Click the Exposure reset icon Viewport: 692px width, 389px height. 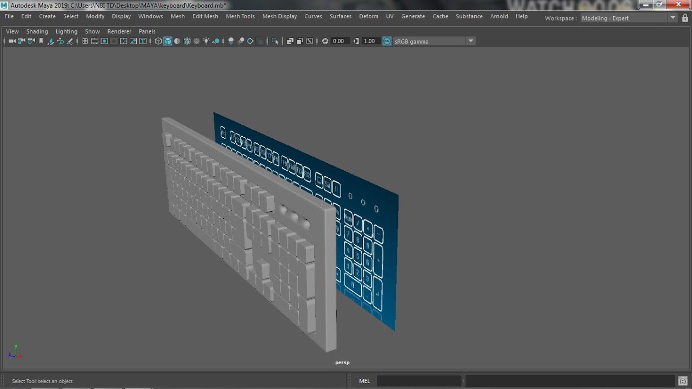[325, 41]
